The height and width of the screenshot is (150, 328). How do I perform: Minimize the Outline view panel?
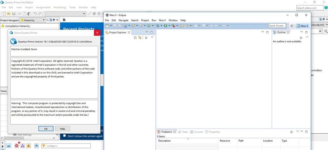coord(302,32)
